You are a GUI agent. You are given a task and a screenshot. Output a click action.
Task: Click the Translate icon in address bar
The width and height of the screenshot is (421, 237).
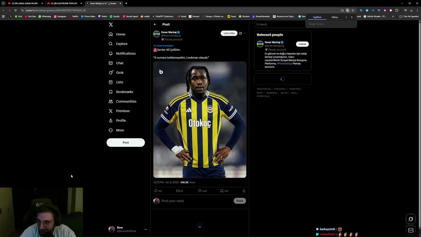(x=348, y=10)
